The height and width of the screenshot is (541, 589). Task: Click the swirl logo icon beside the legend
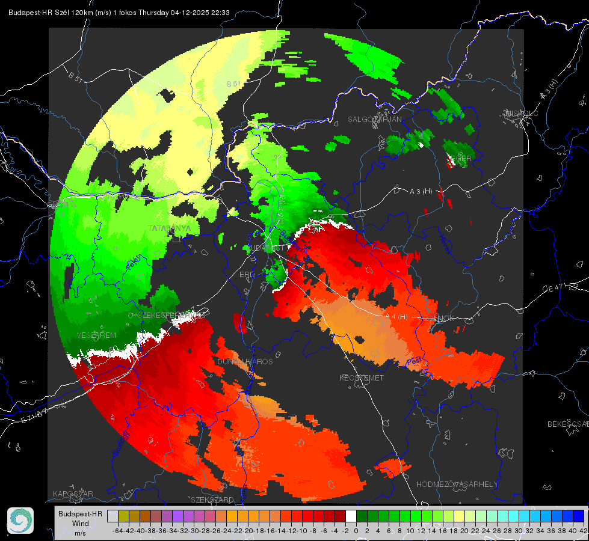coord(20,521)
